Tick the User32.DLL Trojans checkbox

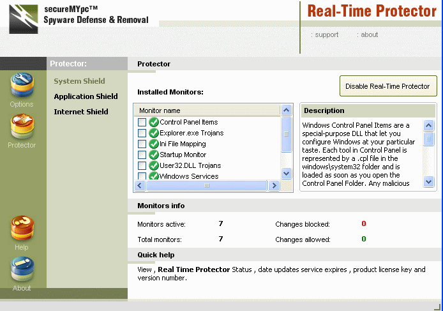142,165
